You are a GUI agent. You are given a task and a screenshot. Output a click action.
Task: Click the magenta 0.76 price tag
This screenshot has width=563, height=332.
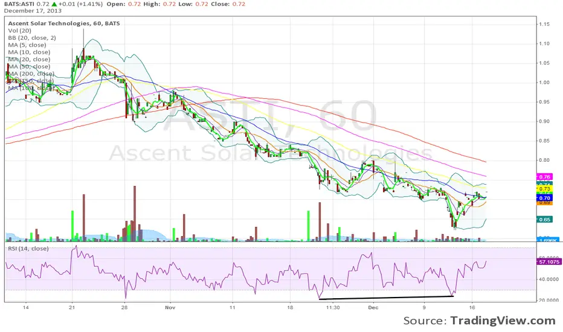click(x=545, y=177)
